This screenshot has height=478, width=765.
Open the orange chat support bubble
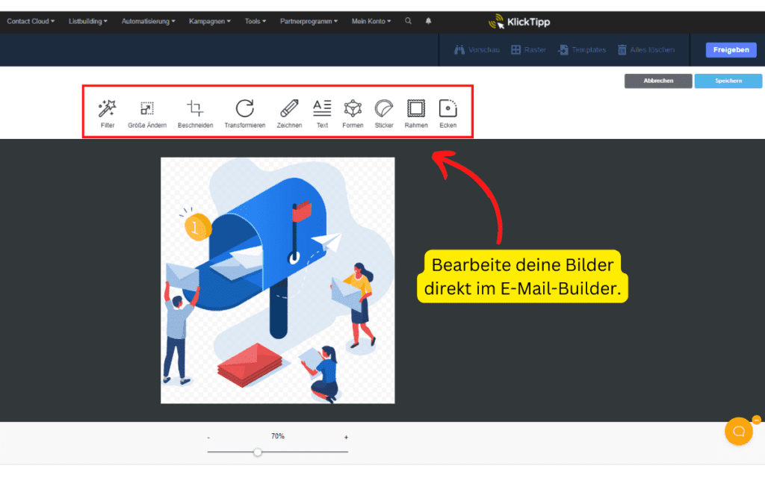(738, 432)
